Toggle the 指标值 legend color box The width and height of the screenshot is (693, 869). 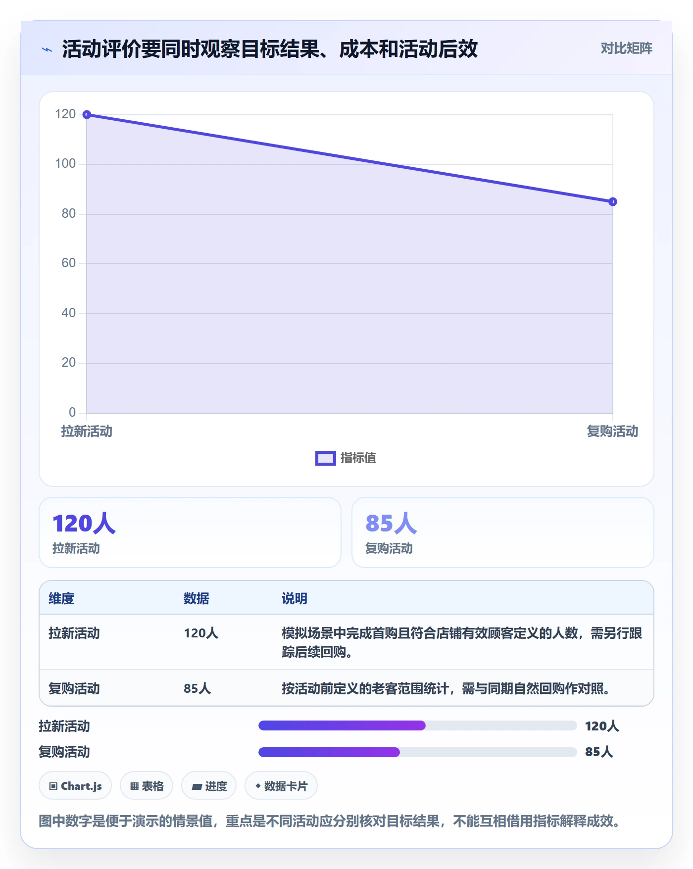(326, 458)
